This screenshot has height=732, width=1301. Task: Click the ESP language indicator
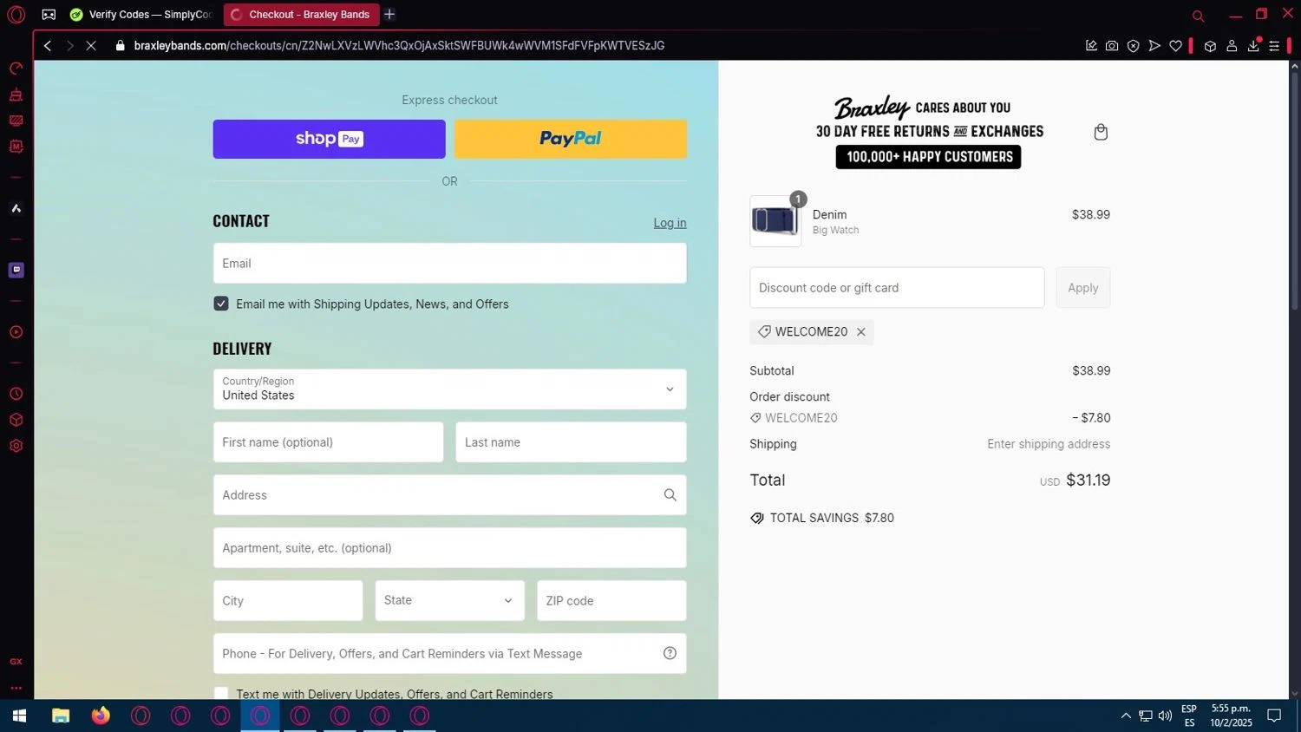[x=1189, y=716]
